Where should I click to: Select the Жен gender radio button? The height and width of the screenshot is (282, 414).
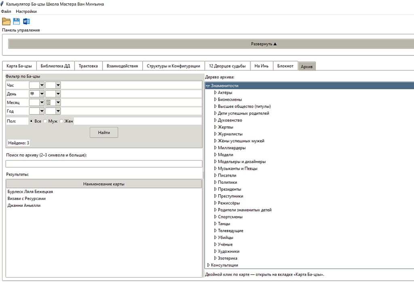point(61,121)
